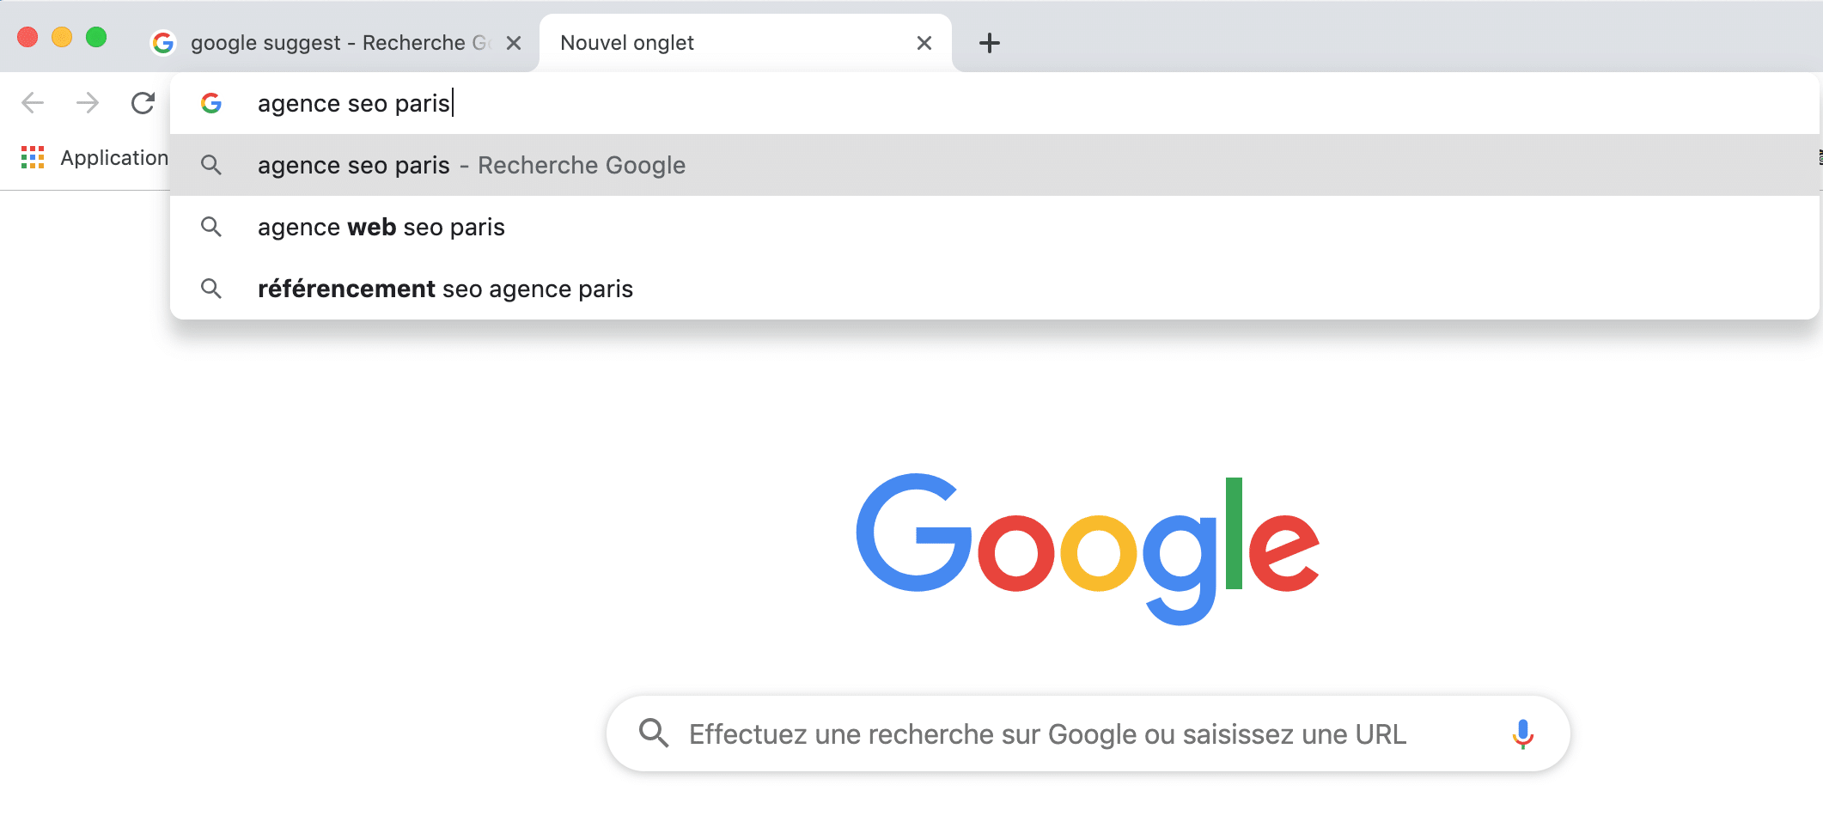The width and height of the screenshot is (1823, 840).
Task: Choose suggestion 'agence seo paris - Recherche Google'
Action: pos(472,165)
